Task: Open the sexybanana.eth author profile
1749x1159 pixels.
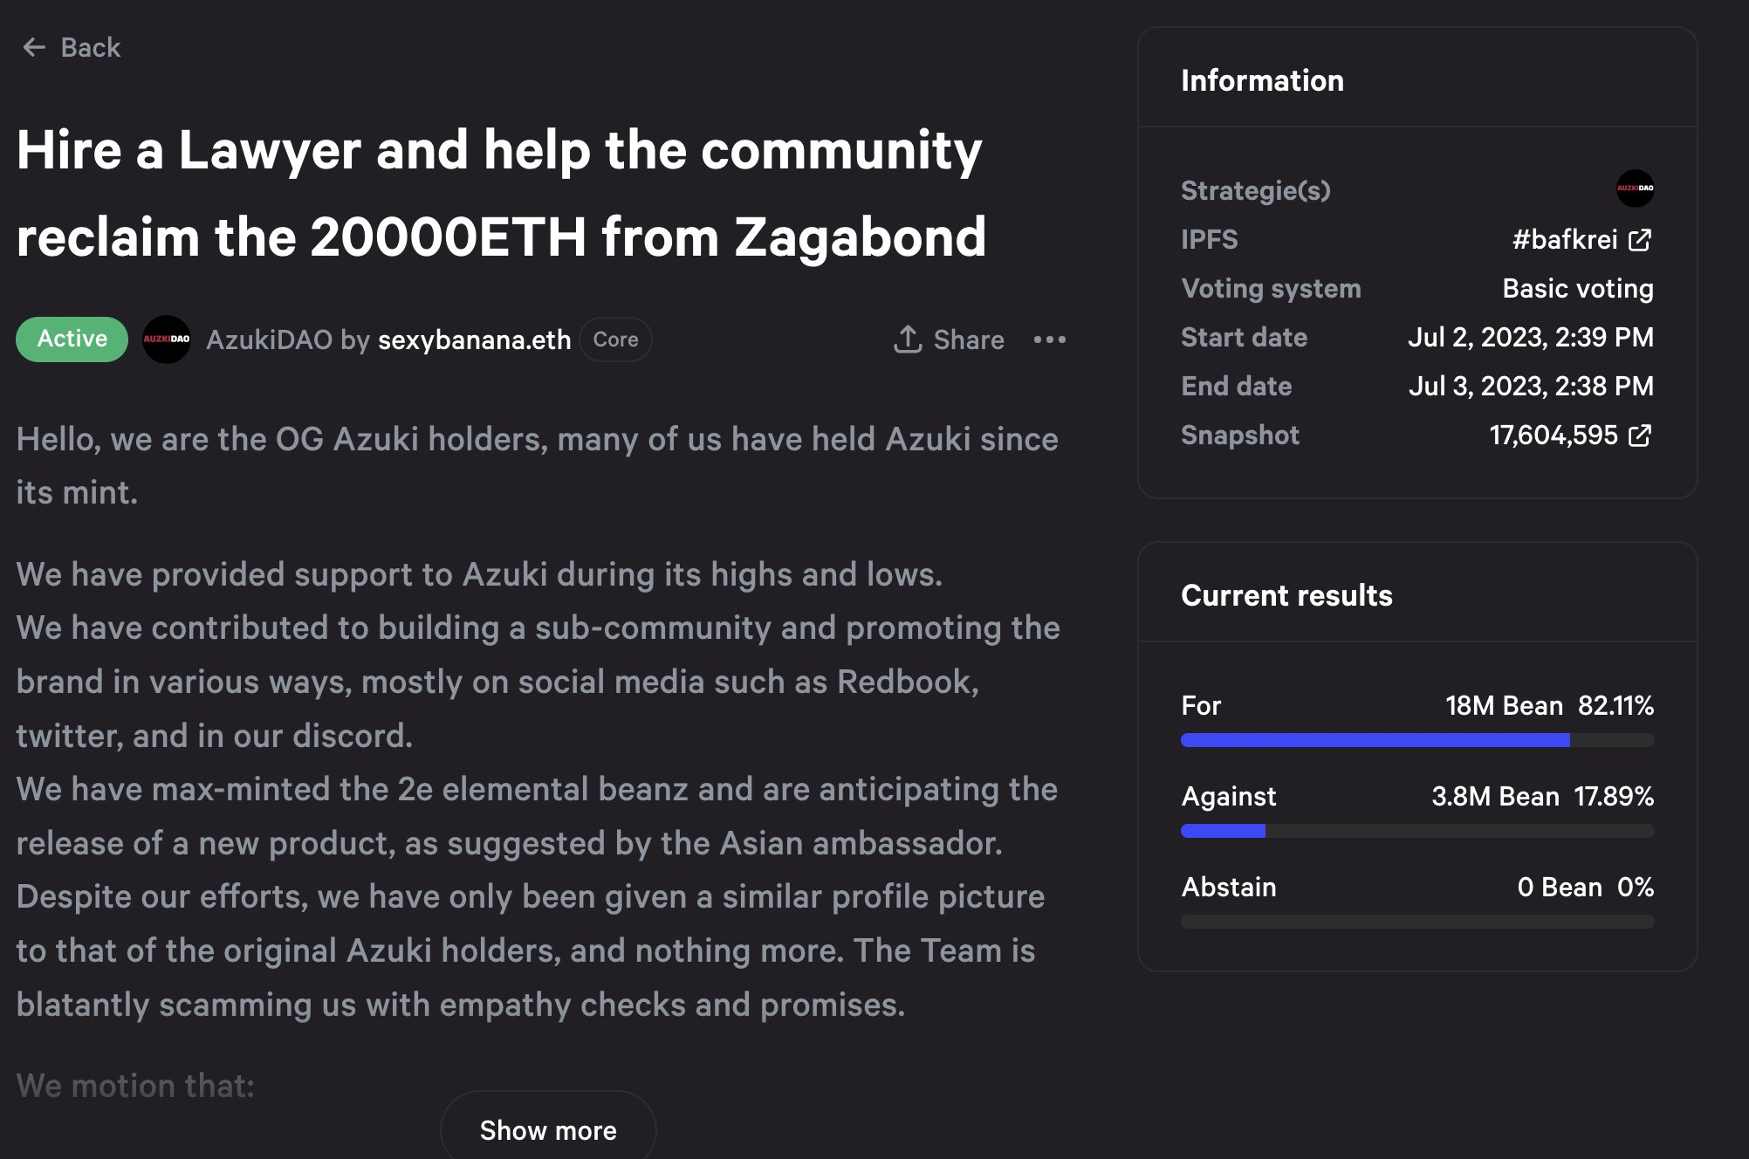Action: (x=474, y=339)
